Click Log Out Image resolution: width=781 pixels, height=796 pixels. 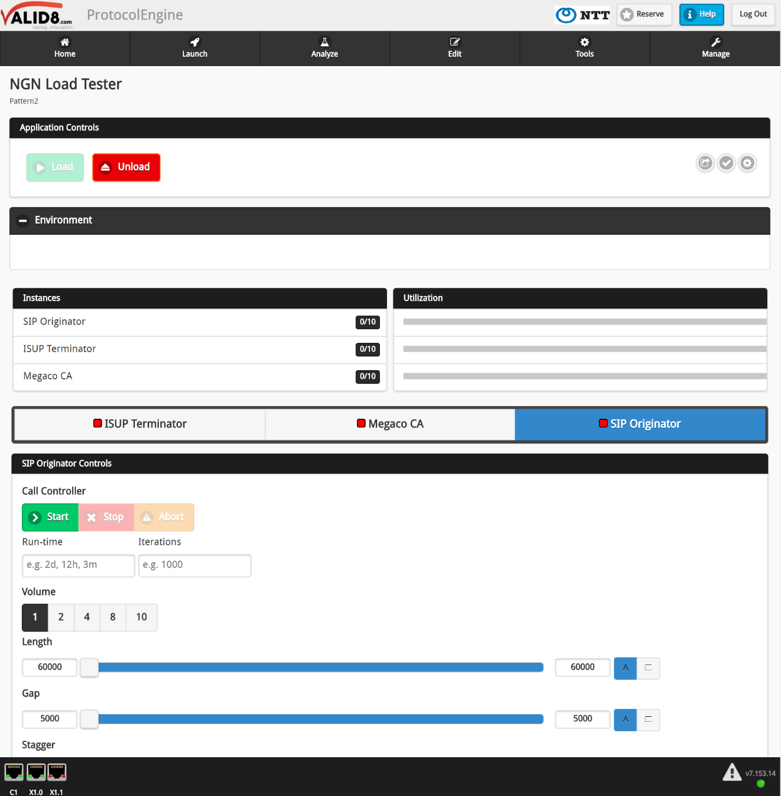753,15
